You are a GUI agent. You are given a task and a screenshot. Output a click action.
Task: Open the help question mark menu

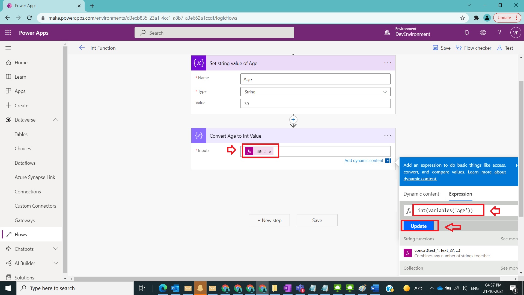pyautogui.click(x=499, y=33)
